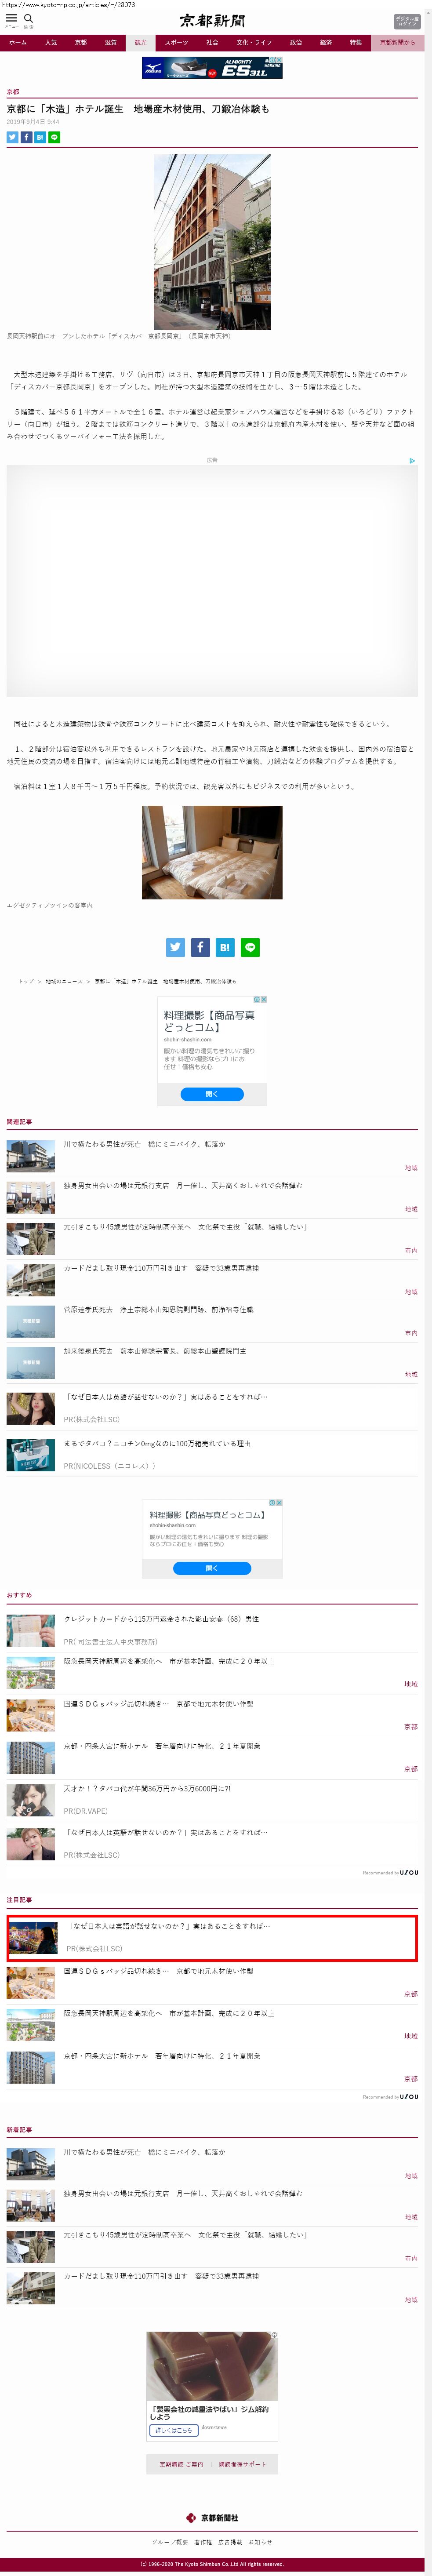Viewport: 432px width, 2576px height.
Task: Share via top Facebook icon under headline
Action: [x=26, y=137]
